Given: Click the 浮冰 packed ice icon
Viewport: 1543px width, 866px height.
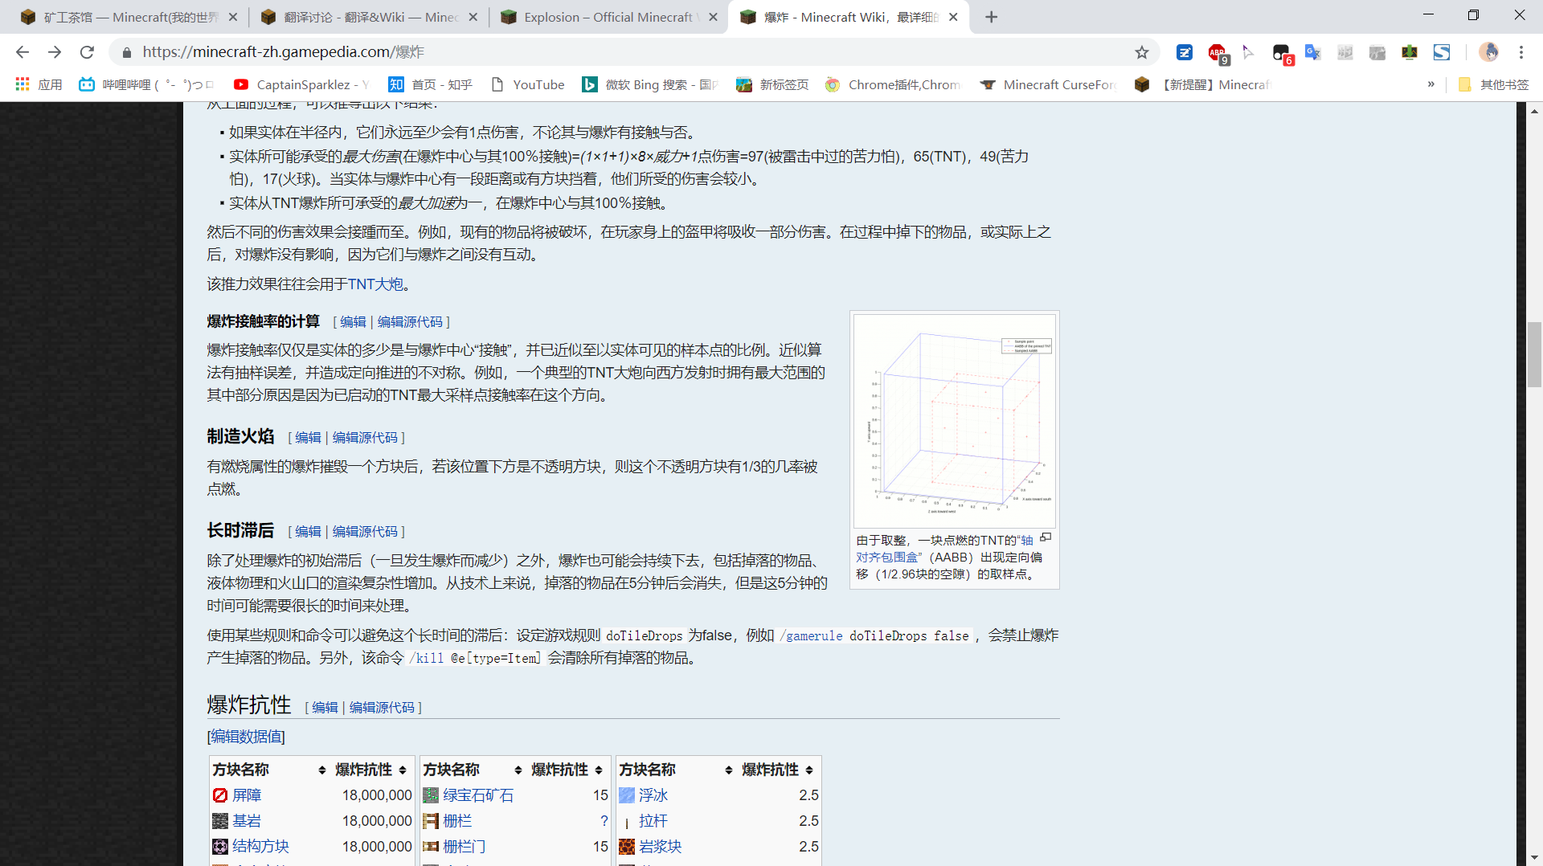Looking at the screenshot, I should click(627, 795).
